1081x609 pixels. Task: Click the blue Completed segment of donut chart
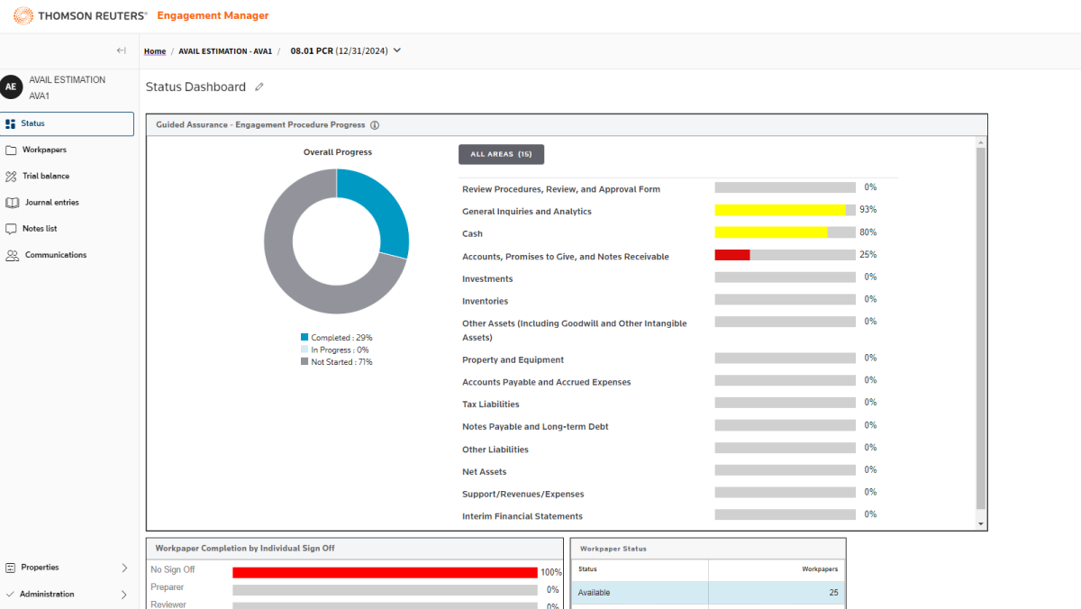click(x=380, y=214)
